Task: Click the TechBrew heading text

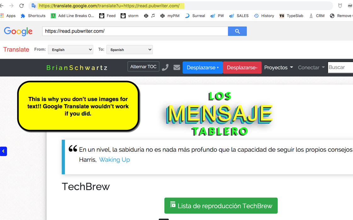Action: (x=86, y=187)
